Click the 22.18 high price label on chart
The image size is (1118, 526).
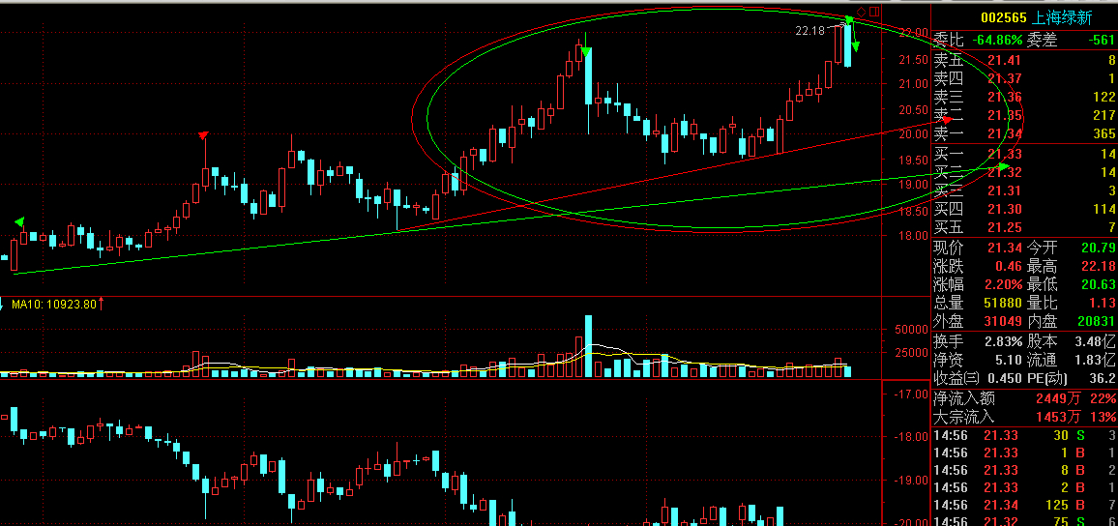point(810,31)
